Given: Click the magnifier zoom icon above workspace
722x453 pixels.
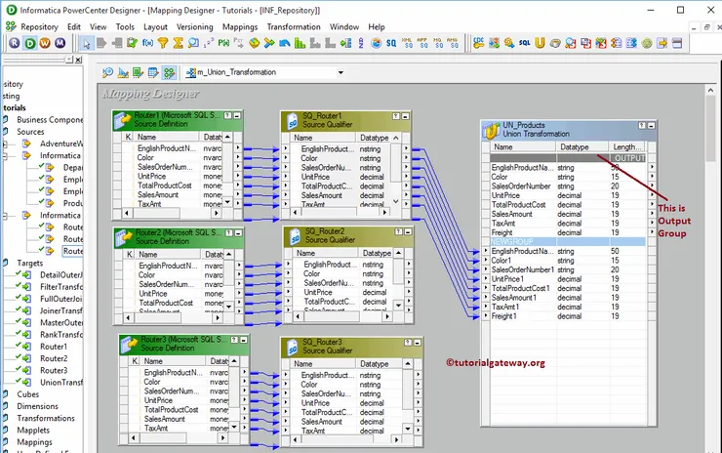Looking at the screenshot, I should point(107,72).
